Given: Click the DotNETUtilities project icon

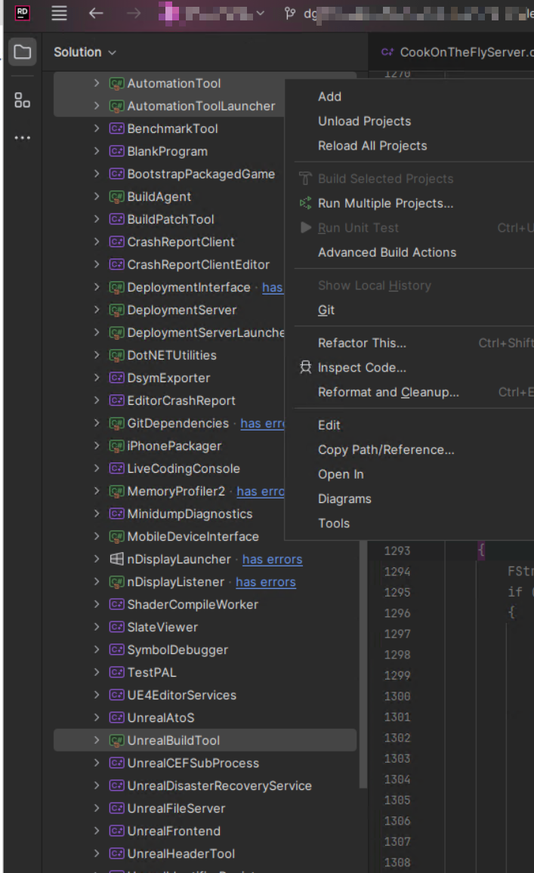Looking at the screenshot, I should pos(116,355).
